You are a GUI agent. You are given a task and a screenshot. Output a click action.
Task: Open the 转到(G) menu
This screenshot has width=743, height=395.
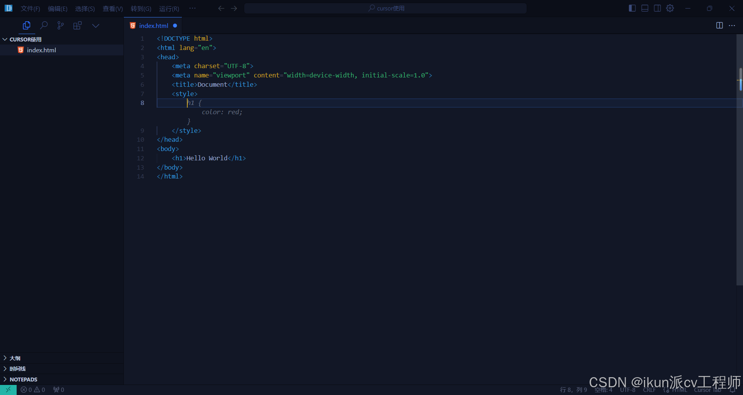pyautogui.click(x=141, y=9)
